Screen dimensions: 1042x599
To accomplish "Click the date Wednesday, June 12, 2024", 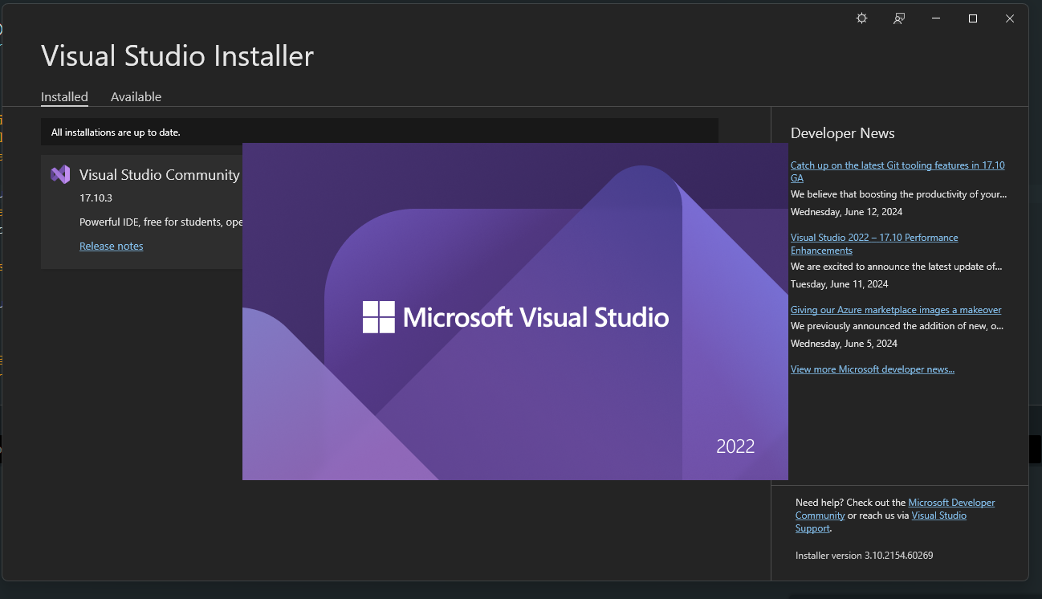I will coord(846,212).
